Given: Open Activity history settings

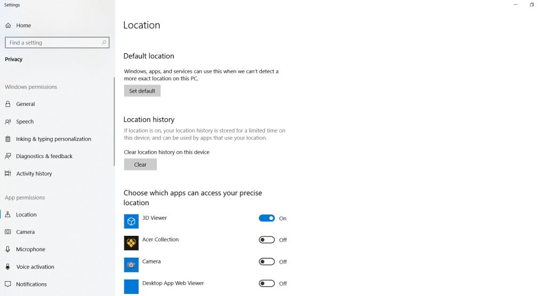Looking at the screenshot, I should pyautogui.click(x=34, y=174).
